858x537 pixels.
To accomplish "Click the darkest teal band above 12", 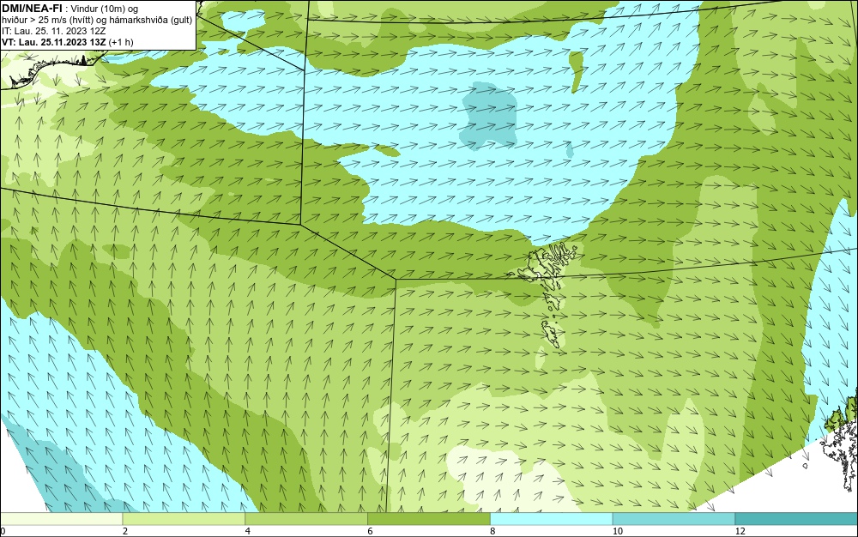I will [x=796, y=518].
